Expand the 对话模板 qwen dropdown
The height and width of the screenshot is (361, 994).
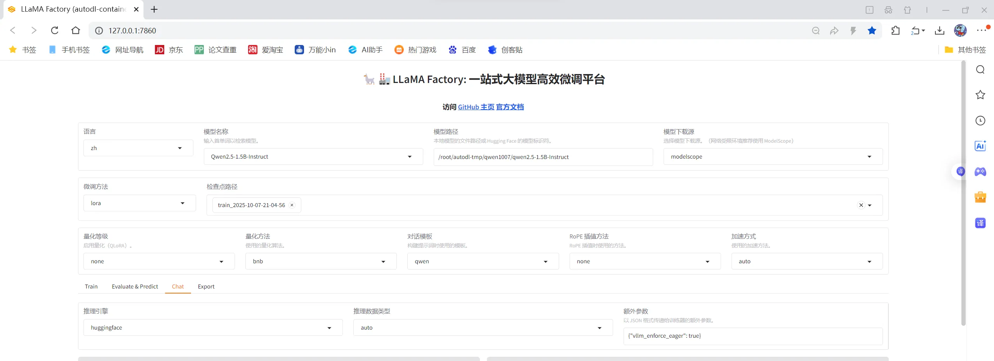tap(483, 261)
